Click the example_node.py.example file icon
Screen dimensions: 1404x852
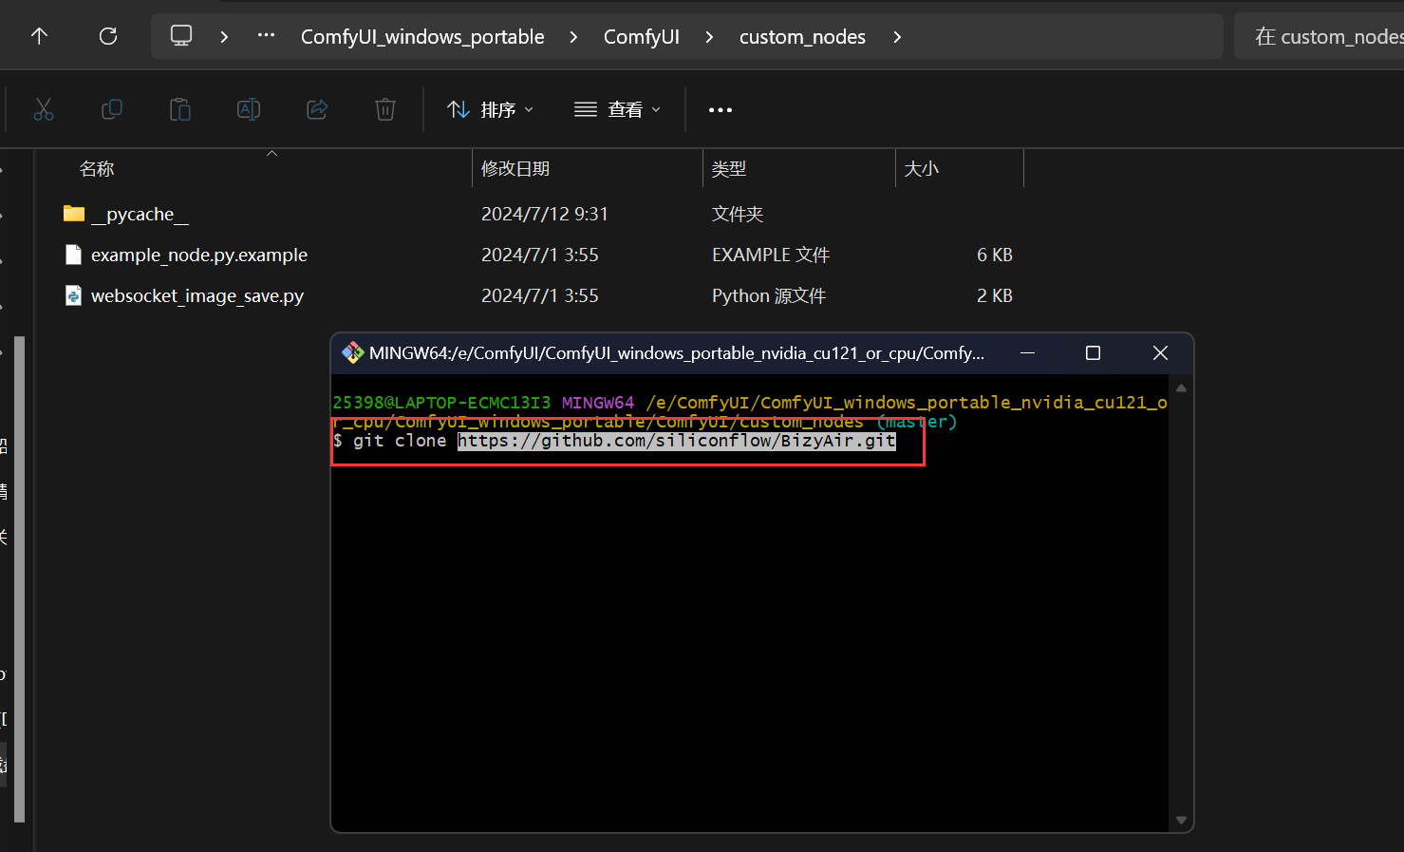(73, 255)
